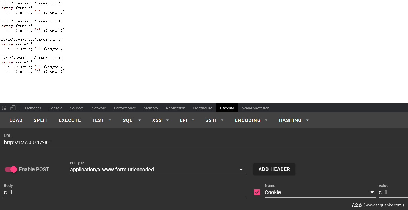
Task: Toggle the Enable POST switch
Action: (x=11, y=170)
